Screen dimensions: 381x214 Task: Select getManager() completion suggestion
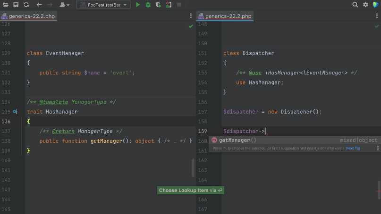[295, 140]
